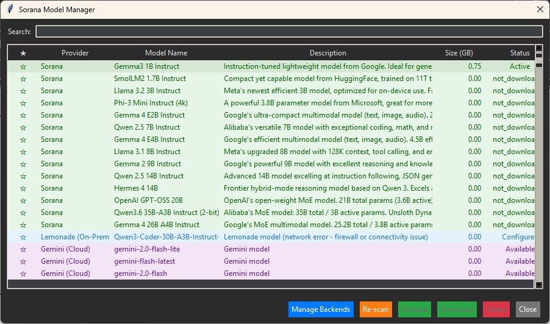Click the vertical scrollbar thumb
This screenshot has height=324, width=550.
[539, 60]
